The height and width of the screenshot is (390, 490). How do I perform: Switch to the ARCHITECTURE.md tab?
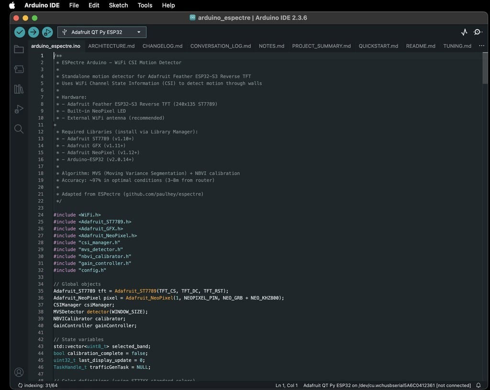[x=111, y=46]
